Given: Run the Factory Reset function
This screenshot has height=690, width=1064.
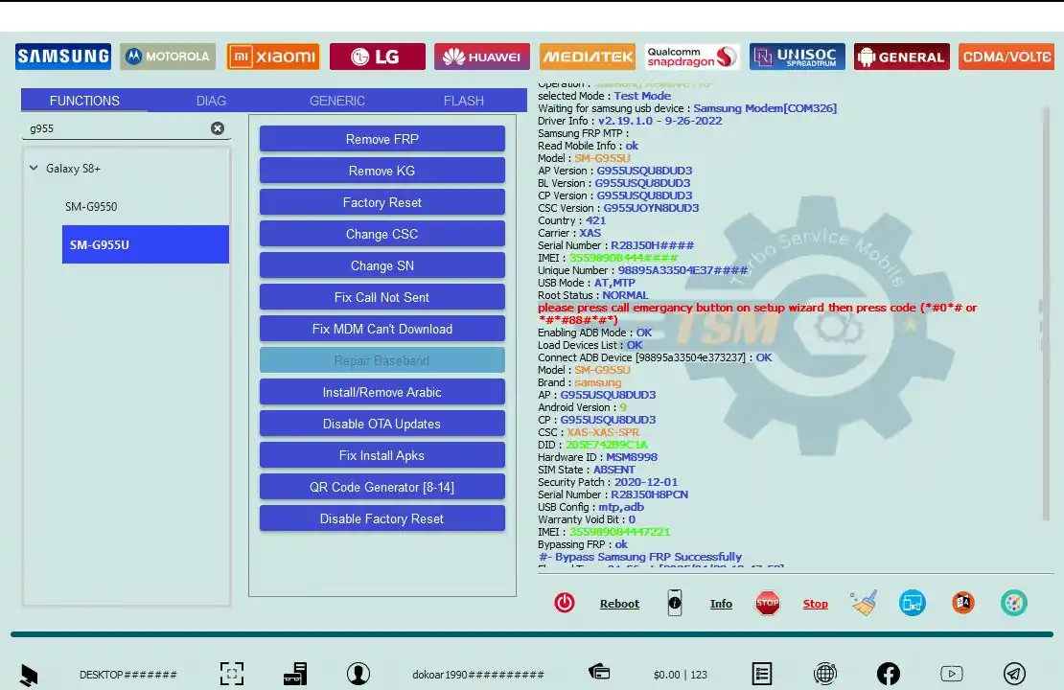Looking at the screenshot, I should (x=382, y=202).
